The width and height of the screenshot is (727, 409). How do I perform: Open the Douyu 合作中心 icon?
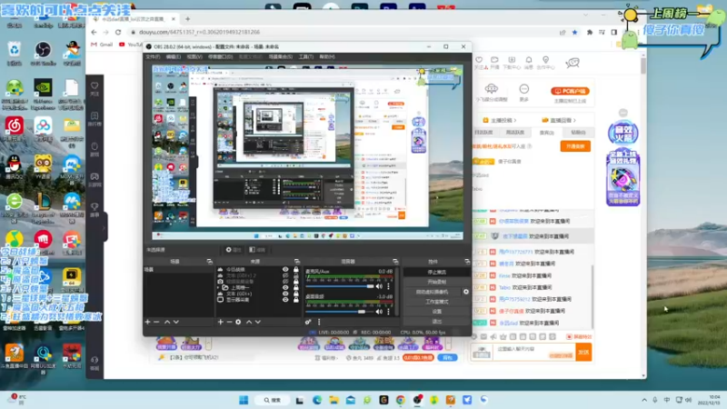click(546, 60)
